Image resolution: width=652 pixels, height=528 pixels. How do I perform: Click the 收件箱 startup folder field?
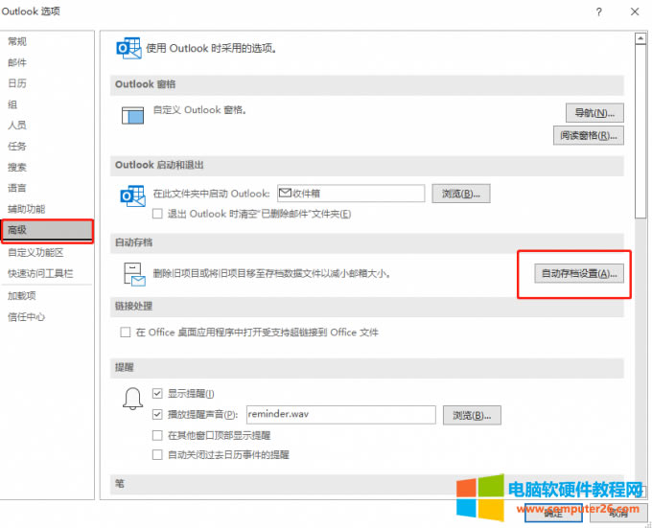tap(351, 194)
